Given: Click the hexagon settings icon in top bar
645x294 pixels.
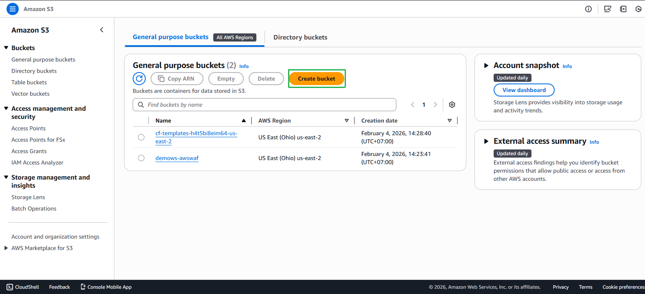Looking at the screenshot, I should (638, 9).
